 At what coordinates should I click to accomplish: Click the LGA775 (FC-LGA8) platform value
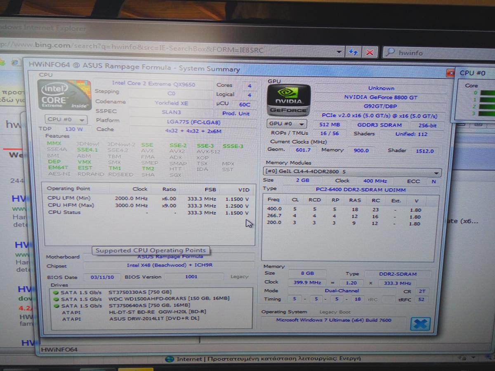tap(193, 122)
